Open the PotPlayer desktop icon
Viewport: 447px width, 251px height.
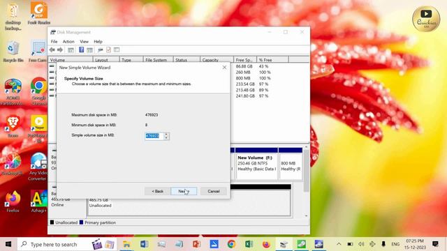[x=39, y=128]
